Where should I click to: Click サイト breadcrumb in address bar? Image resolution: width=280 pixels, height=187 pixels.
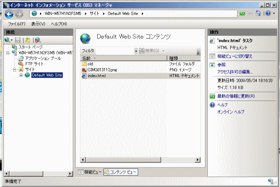(x=95, y=13)
